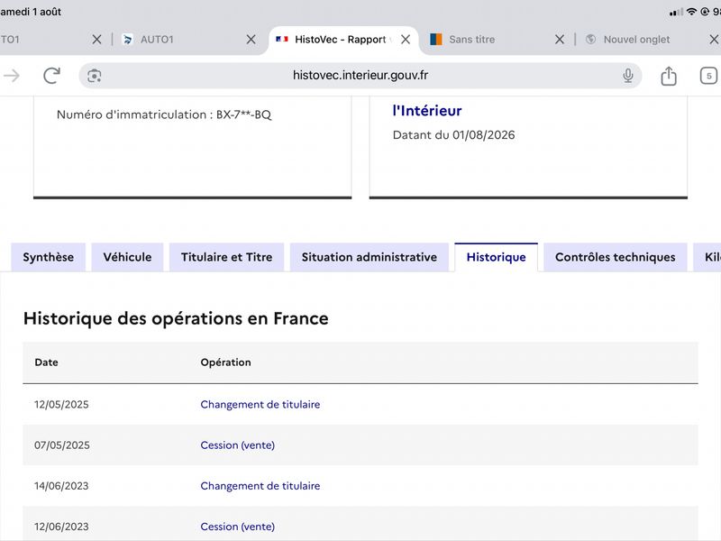Show the open tabs overview
The width and height of the screenshot is (721, 541).
[x=708, y=76]
